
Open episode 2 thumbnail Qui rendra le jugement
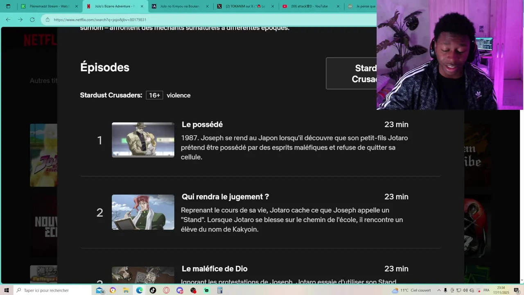tap(143, 212)
